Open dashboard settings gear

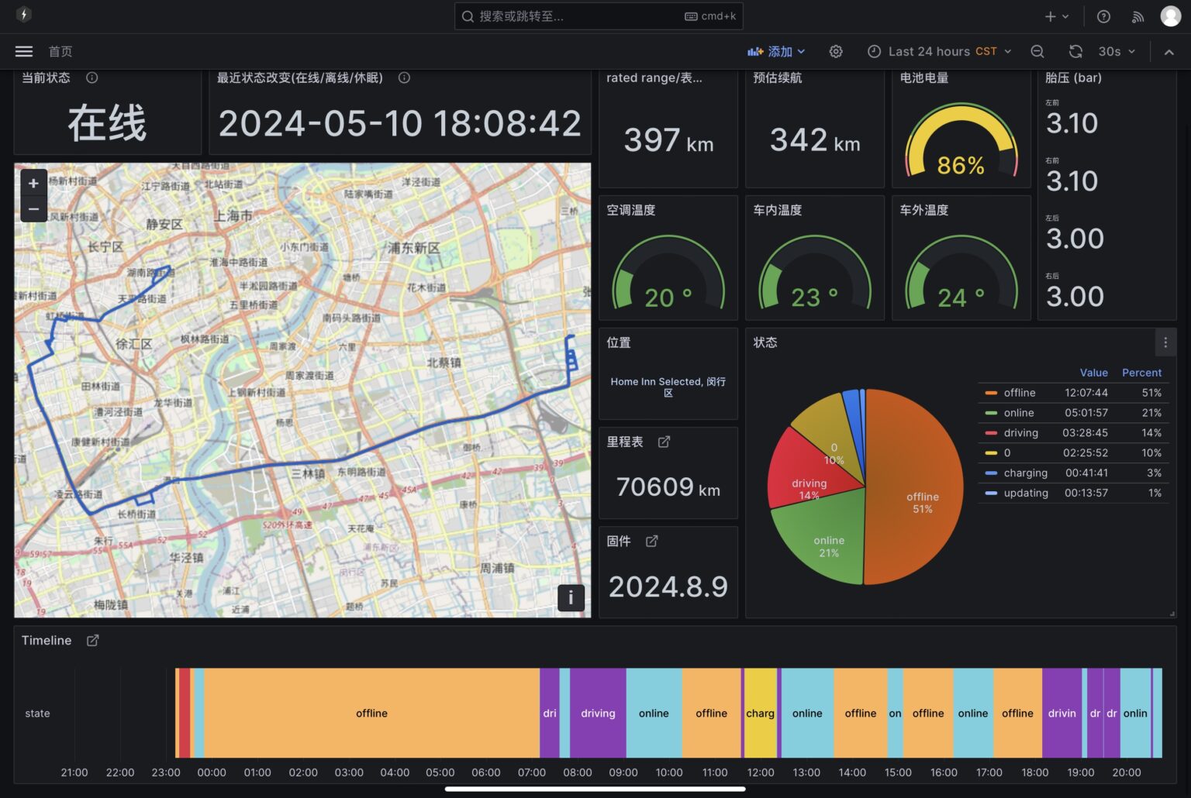(x=836, y=51)
